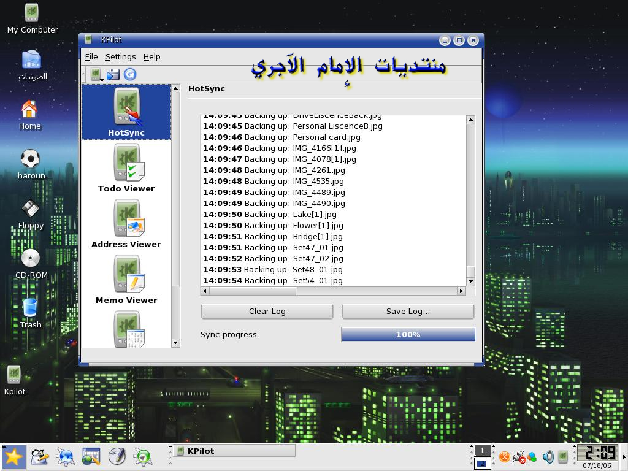Click the log horizontal scrollbar thumb

[253, 291]
